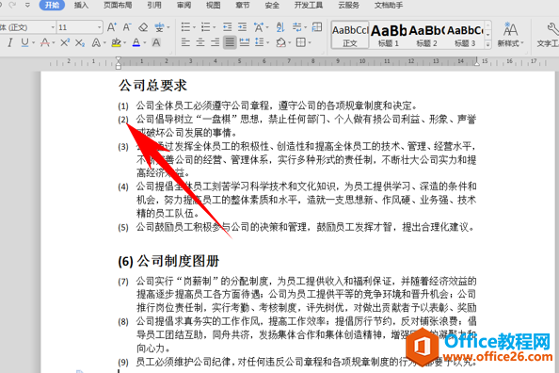Decrease font size with A- icon

click(x=127, y=27)
